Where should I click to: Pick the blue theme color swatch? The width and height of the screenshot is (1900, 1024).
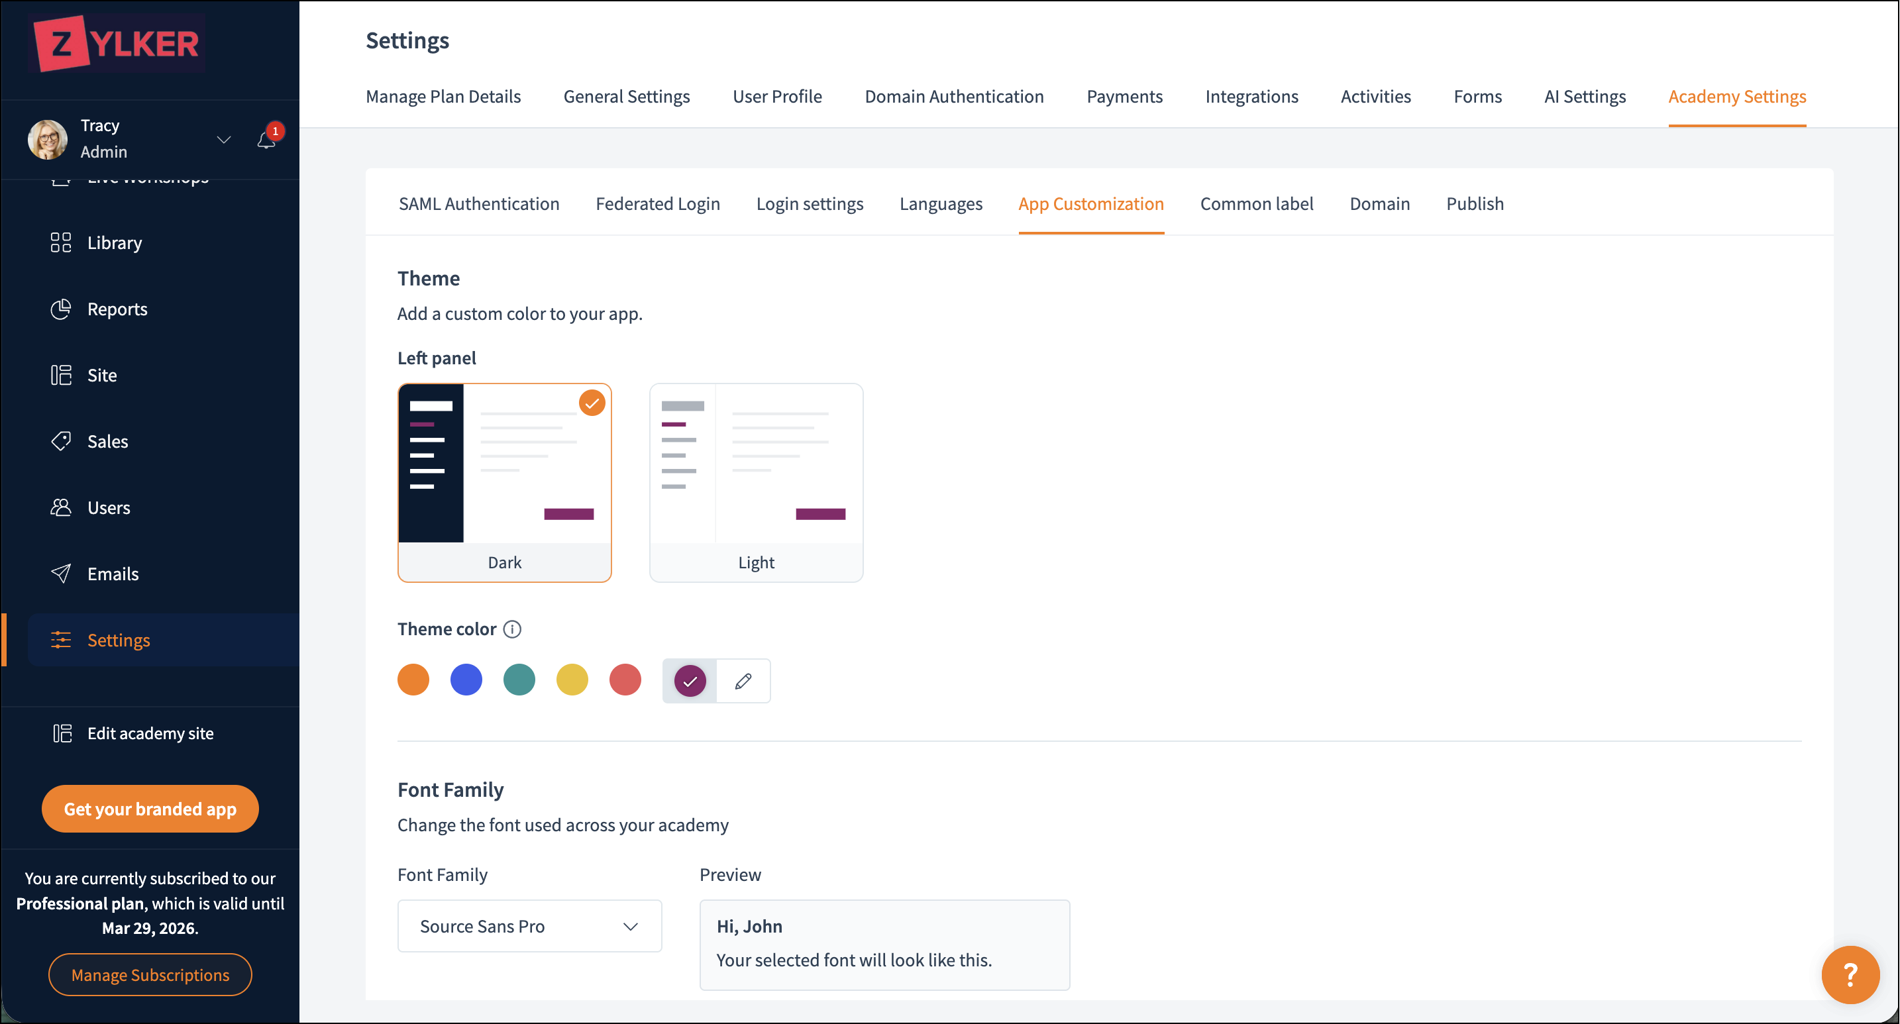coord(466,679)
